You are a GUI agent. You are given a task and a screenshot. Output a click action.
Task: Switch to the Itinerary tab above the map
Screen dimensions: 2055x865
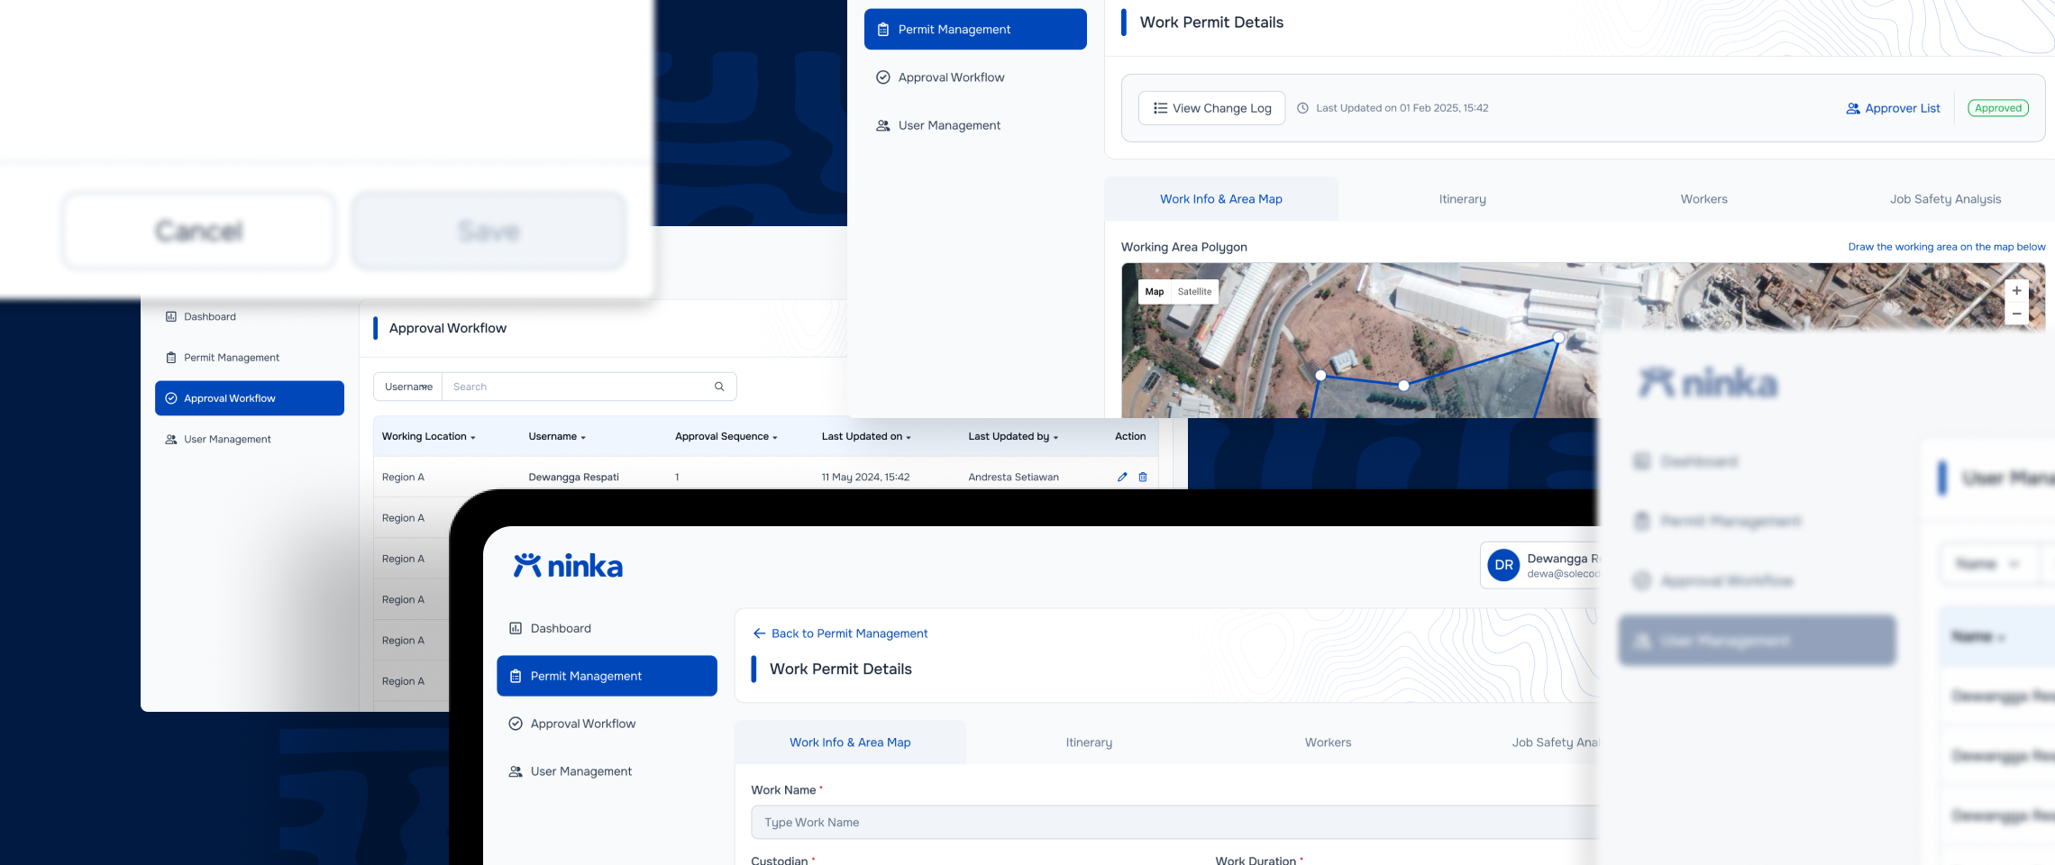[x=1462, y=199]
